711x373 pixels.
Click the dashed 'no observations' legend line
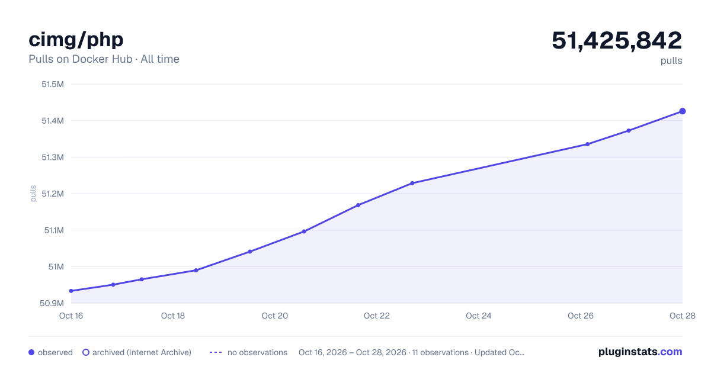pyautogui.click(x=216, y=352)
